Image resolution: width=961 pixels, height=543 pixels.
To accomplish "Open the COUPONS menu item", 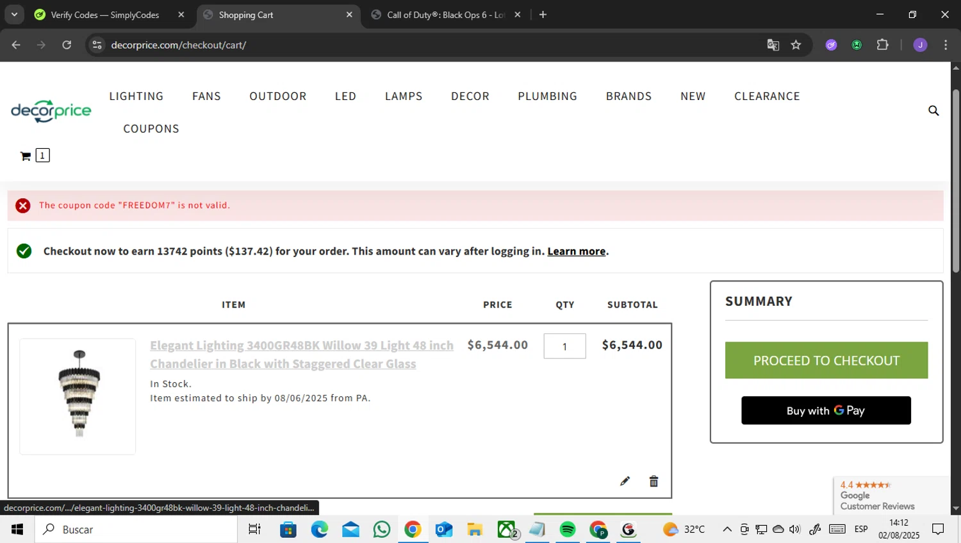I will pos(151,129).
